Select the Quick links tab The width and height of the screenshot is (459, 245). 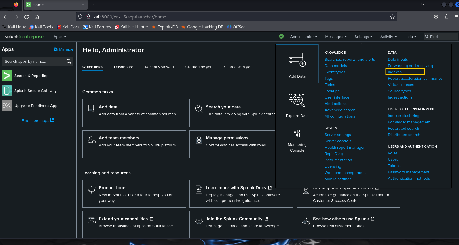92,67
